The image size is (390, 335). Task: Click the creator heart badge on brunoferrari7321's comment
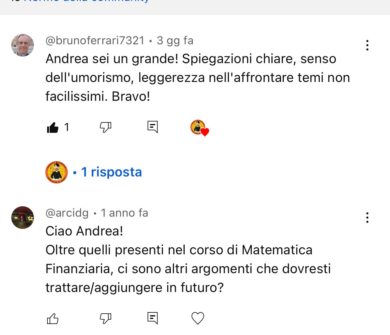199,127
